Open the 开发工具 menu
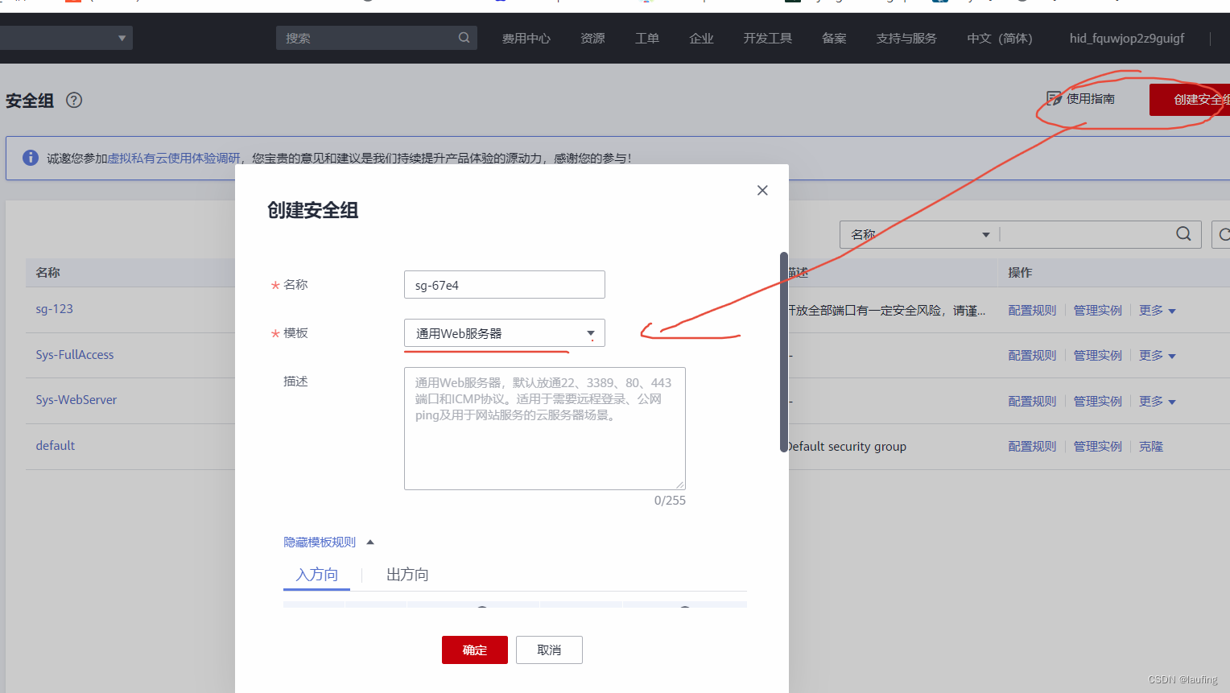The height and width of the screenshot is (693, 1230). click(x=768, y=39)
